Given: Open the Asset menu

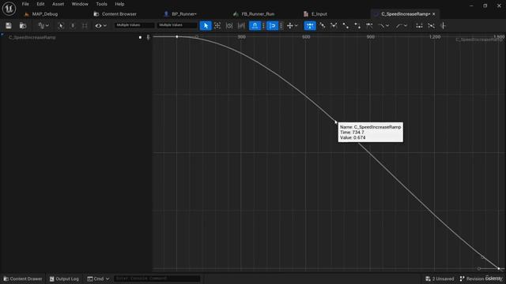Looking at the screenshot, I should pyautogui.click(x=58, y=4).
